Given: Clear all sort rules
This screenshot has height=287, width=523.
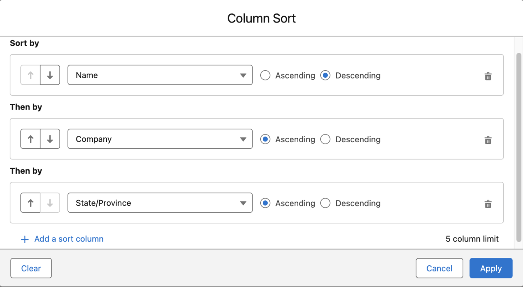Looking at the screenshot, I should pos(31,268).
